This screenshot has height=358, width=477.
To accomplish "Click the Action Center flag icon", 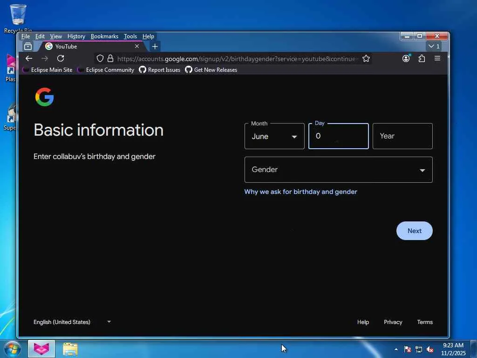I will (x=408, y=349).
